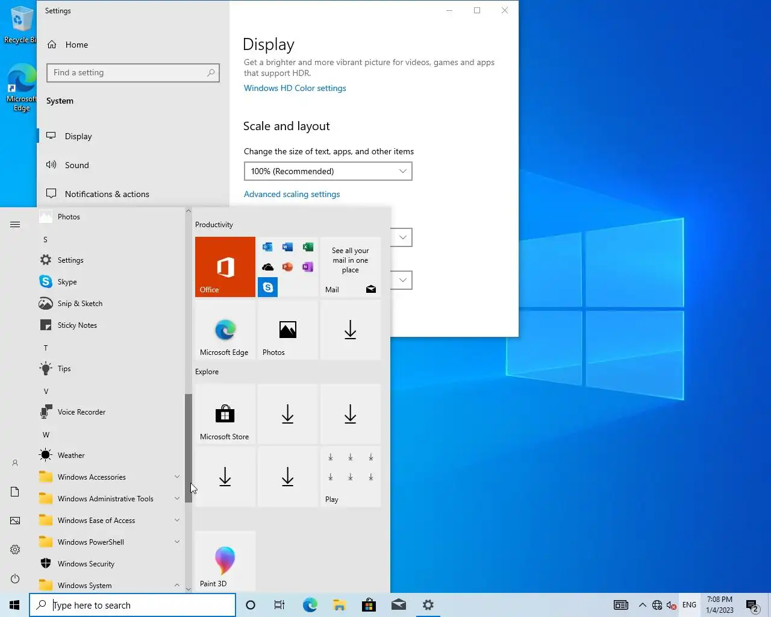Image resolution: width=771 pixels, height=617 pixels.
Task: Select Display in Settings sidebar
Action: click(x=133, y=136)
